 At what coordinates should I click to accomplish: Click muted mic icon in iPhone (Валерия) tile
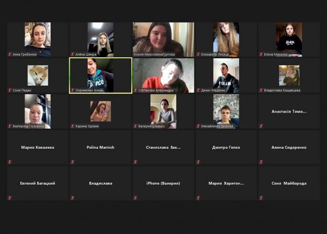[135, 198]
